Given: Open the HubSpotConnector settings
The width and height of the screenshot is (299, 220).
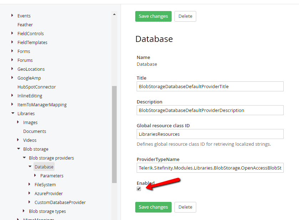Looking at the screenshot, I should point(36,87).
